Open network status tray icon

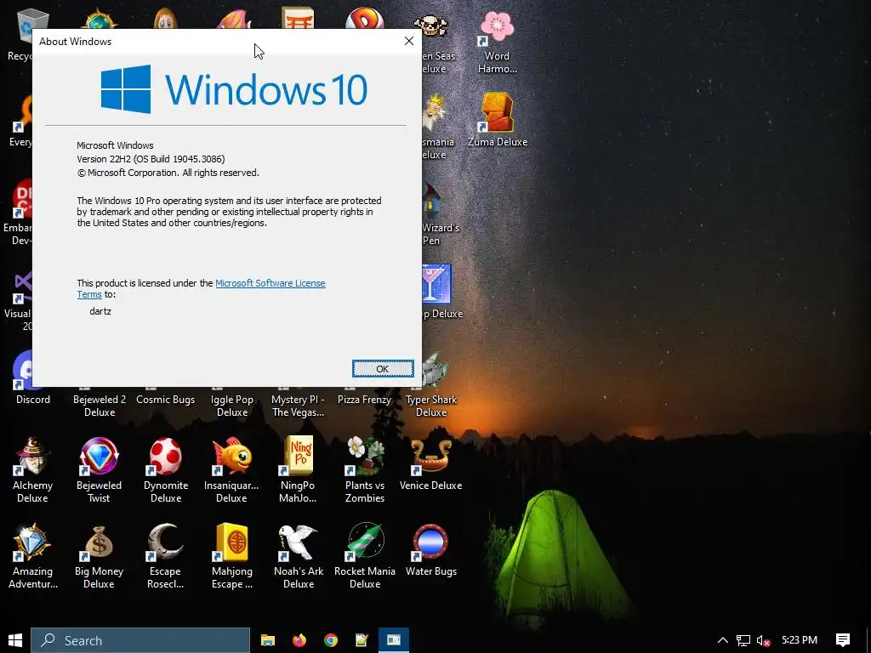[743, 640]
